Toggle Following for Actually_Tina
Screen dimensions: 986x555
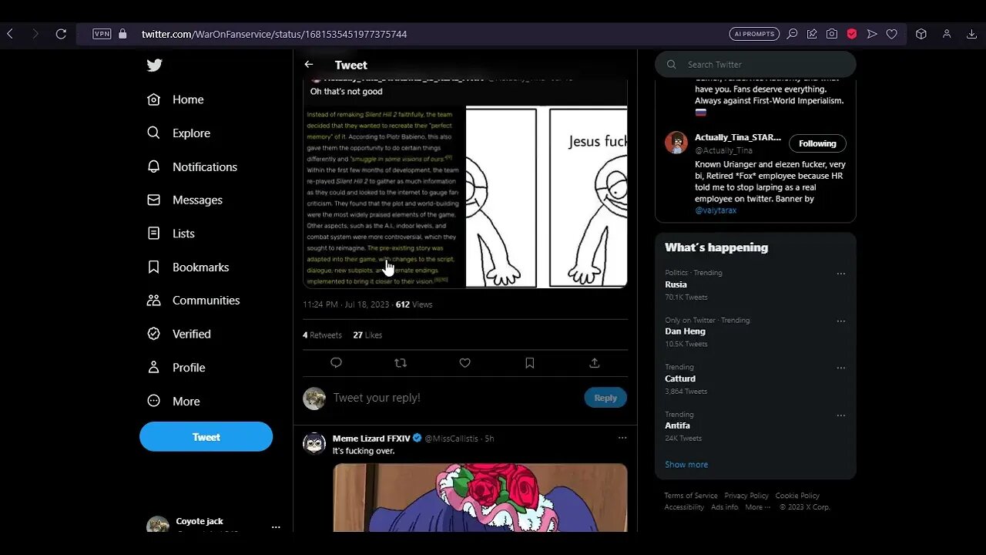pos(817,143)
